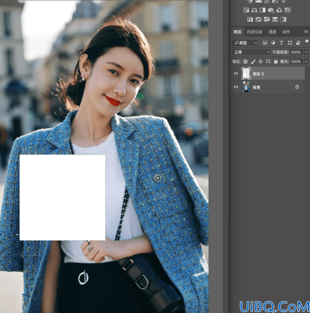This screenshot has width=310, height=313.
Task: Filter layers by adjustment layers icon
Action: (x=273, y=43)
